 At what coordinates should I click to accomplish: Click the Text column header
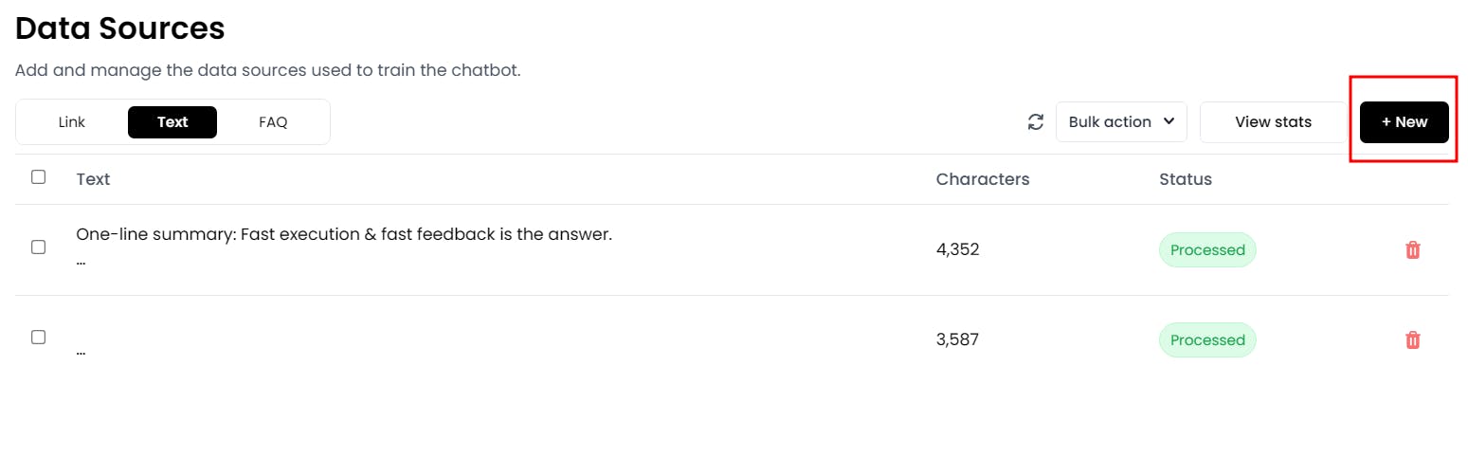pos(93,179)
